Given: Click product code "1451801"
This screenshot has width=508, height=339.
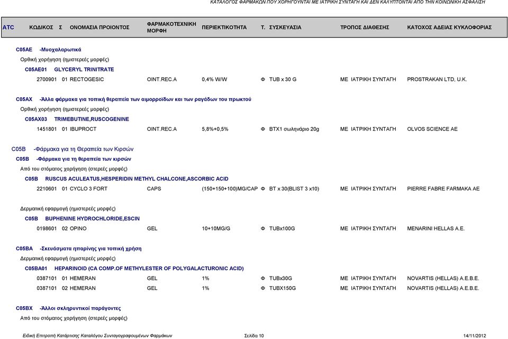Looking at the screenshot, I should pyautogui.click(x=47, y=129).
